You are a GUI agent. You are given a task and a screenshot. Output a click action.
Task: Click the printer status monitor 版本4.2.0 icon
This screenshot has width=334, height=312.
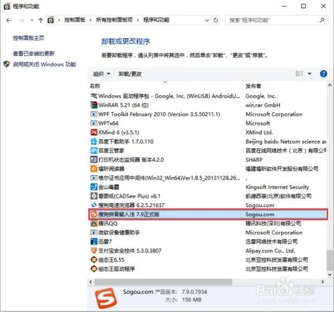(94, 160)
